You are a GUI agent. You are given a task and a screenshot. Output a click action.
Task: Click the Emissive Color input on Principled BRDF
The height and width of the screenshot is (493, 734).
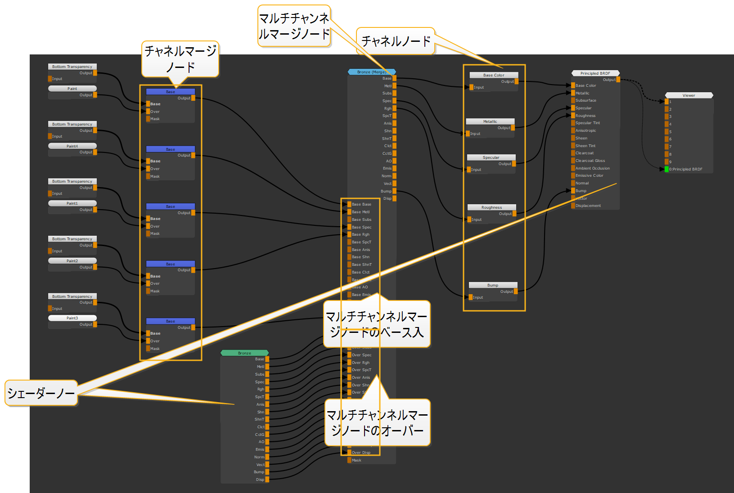[x=573, y=175]
